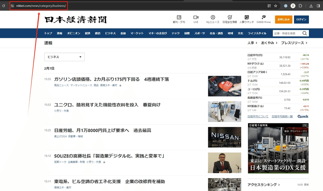Click the QR code icon in address bar
Viewport: 323px width, 191px height.
(x=269, y=6)
